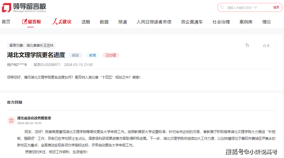Star this message to favorite it

[265, 46]
